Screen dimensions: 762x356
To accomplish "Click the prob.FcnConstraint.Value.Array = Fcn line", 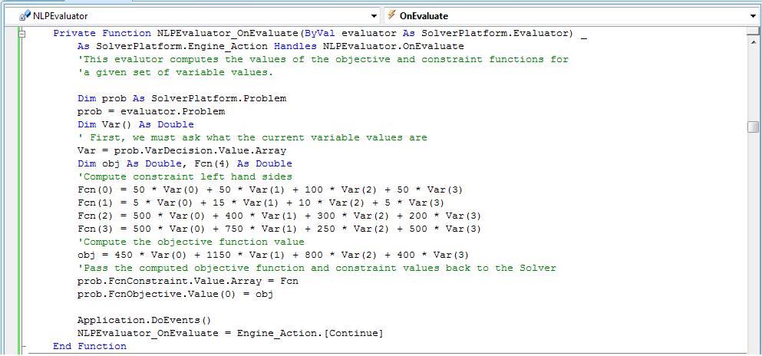I will pyautogui.click(x=188, y=281).
